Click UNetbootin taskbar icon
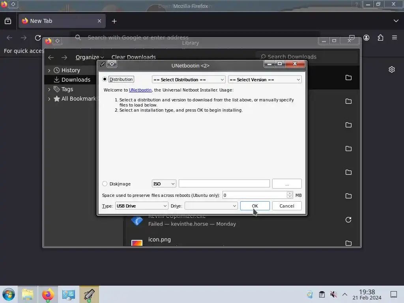Screen dimensions: 404x303 pyautogui.click(x=89, y=294)
